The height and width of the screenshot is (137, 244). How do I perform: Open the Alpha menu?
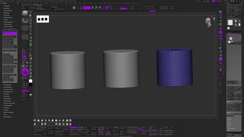click(x=23, y=3)
